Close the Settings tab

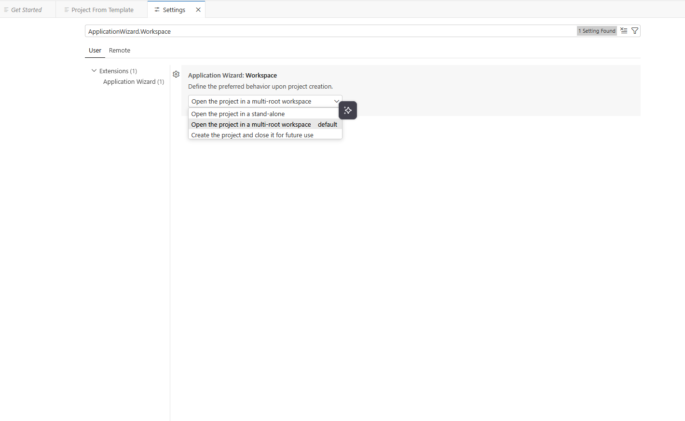(x=198, y=10)
